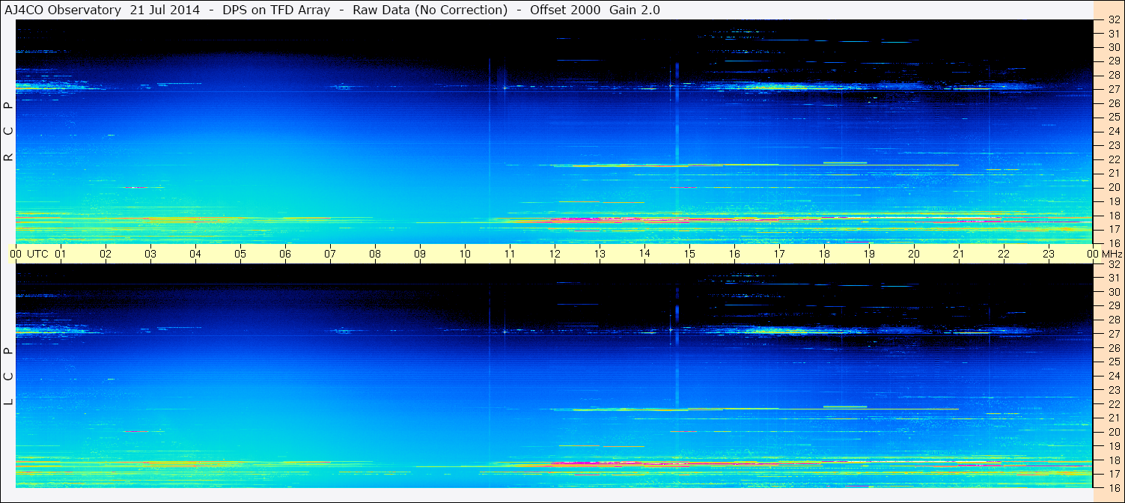The image size is (1125, 503).
Task: Click the 26 MHz tick on LCP frequency scale
Action: [x=1114, y=348]
